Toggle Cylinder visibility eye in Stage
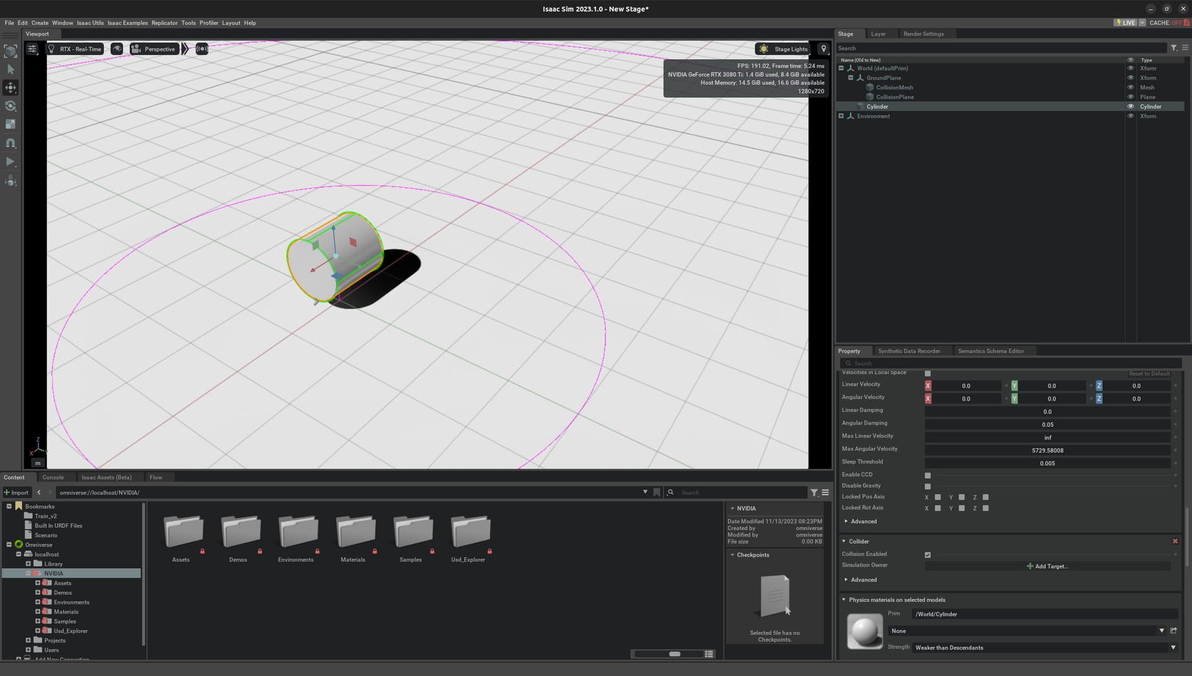Viewport: 1192px width, 676px height. (1131, 107)
